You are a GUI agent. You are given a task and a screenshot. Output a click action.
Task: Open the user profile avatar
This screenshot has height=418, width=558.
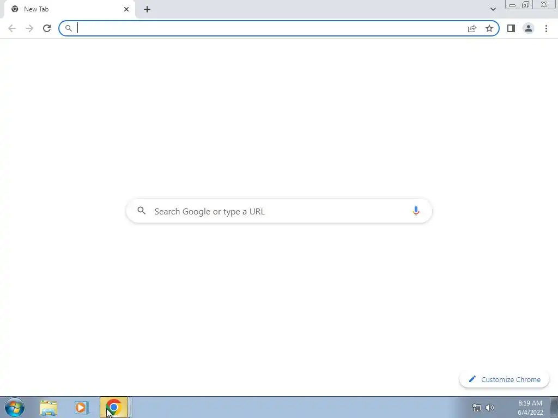tap(529, 28)
